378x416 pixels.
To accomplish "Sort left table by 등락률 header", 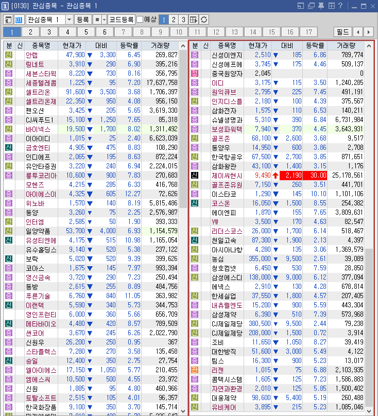I will [129, 46].
